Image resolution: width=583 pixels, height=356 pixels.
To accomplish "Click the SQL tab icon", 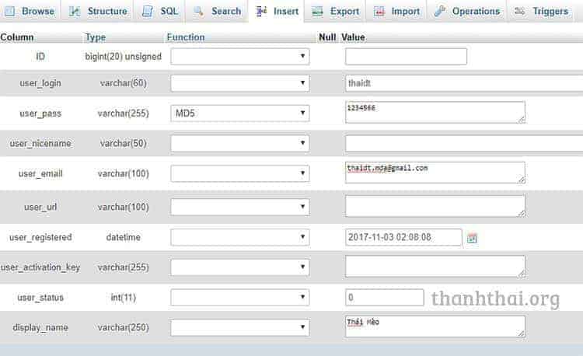I will 148,11.
